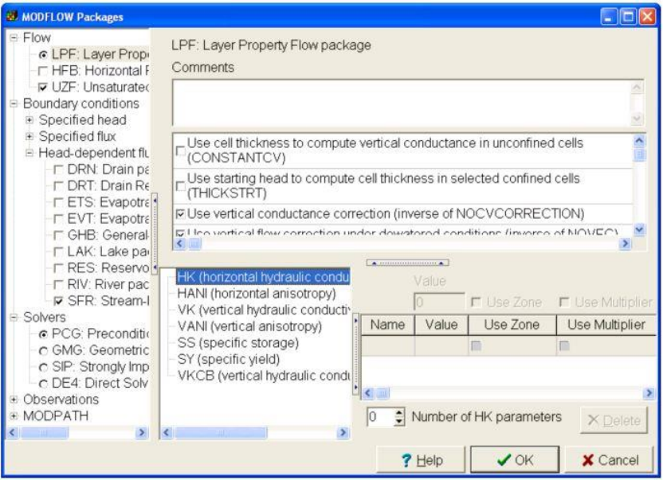The width and height of the screenshot is (663, 480).
Task: Select VANI vertical anisotropy item
Action: tap(249, 326)
